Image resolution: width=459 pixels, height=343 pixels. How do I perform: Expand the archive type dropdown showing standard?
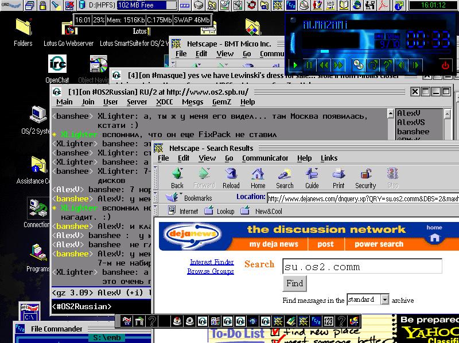[385, 299]
